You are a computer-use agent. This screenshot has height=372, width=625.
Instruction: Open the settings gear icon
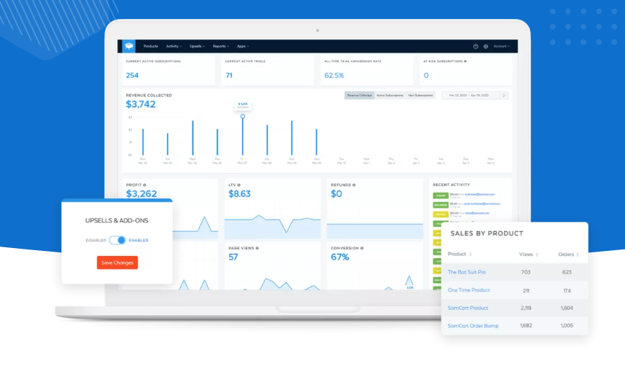coord(486,47)
